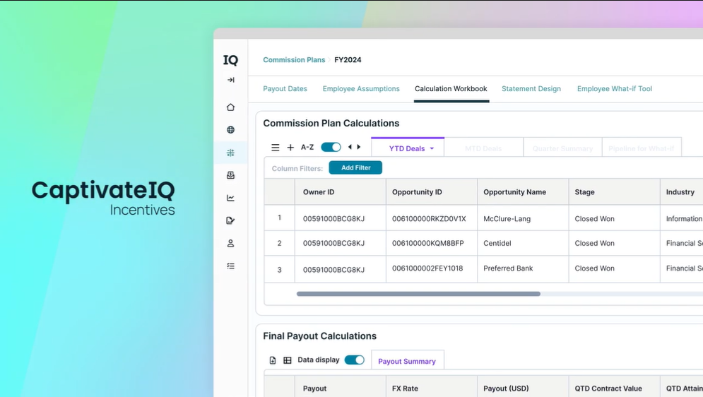
Task: Click the Payout column header
Action: pos(341,388)
